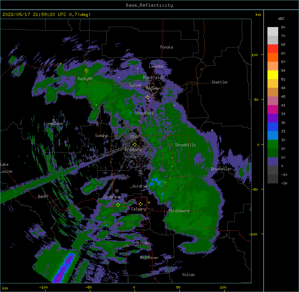Click the 2022/05/17 21:59:20 UTC timestamp

click(34, 15)
